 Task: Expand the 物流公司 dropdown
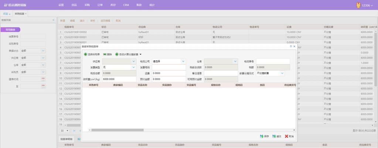(183, 61)
